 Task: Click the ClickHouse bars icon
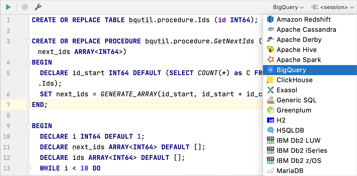click(271, 80)
